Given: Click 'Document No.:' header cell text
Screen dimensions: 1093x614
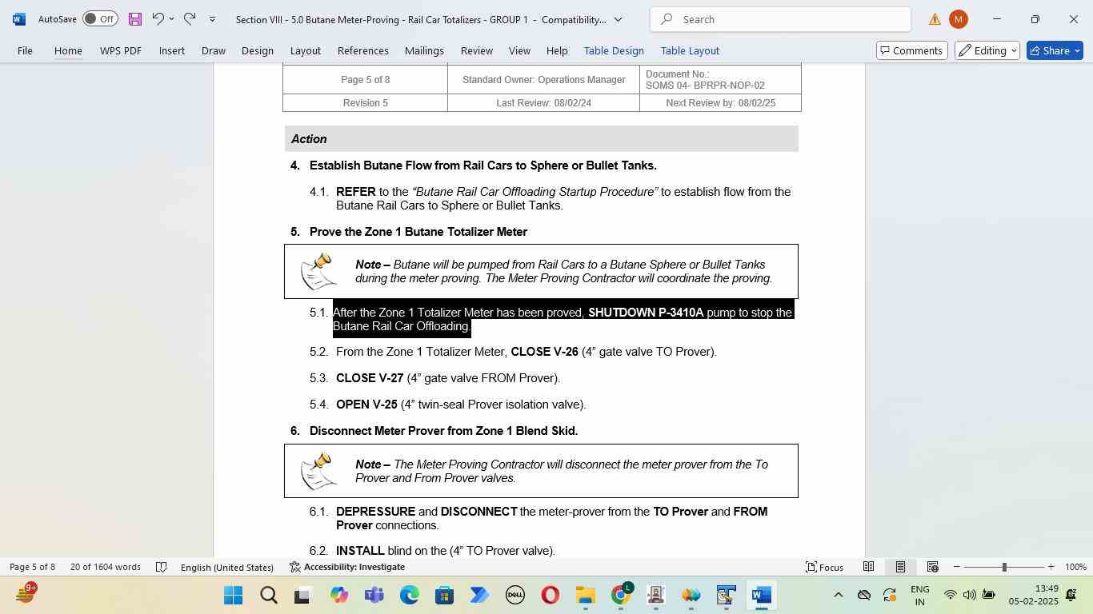Looking at the screenshot, I should click(x=677, y=74).
